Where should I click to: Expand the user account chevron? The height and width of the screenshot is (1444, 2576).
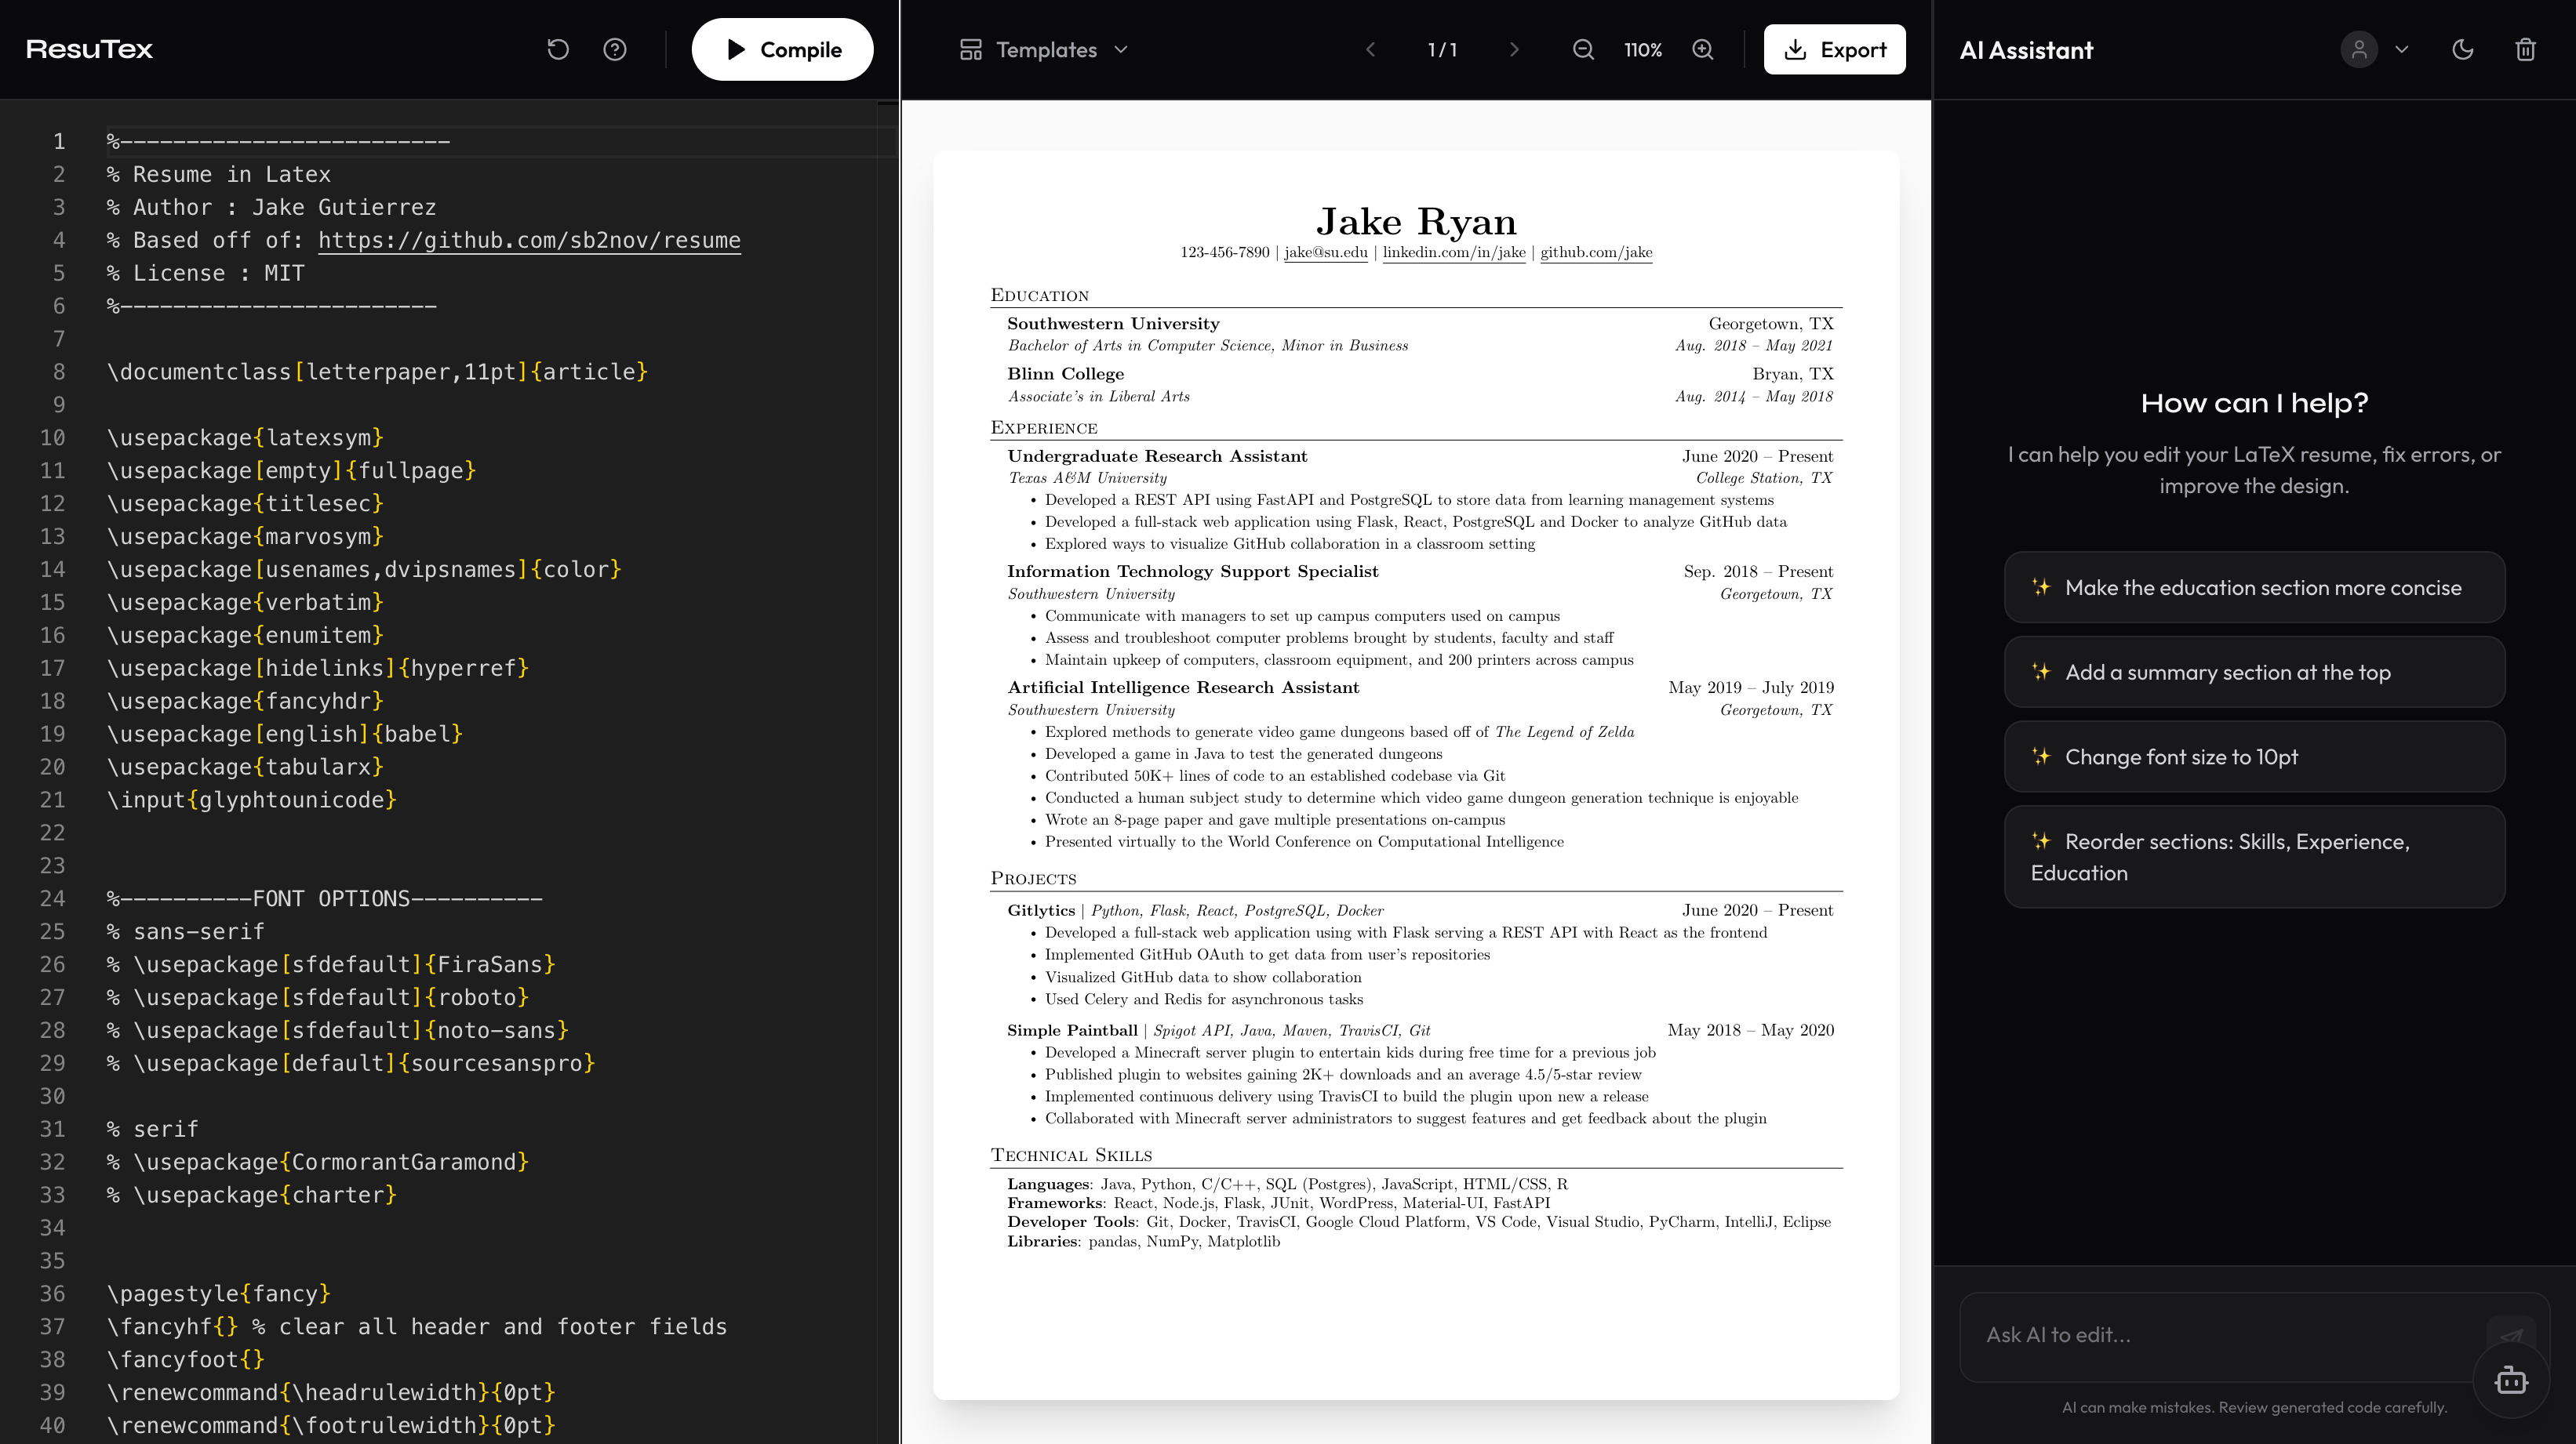2402,49
